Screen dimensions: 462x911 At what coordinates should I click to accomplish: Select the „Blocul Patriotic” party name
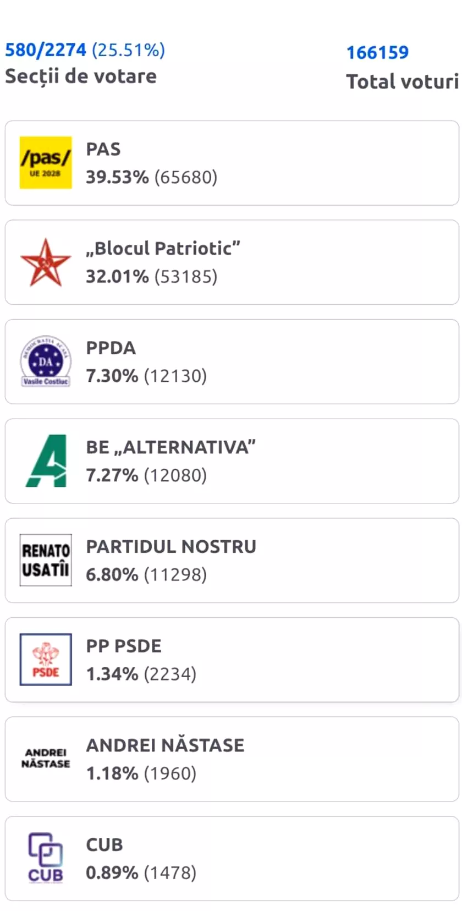click(163, 248)
